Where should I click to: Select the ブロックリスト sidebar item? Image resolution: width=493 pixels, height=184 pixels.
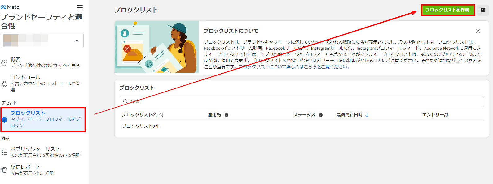(43, 119)
